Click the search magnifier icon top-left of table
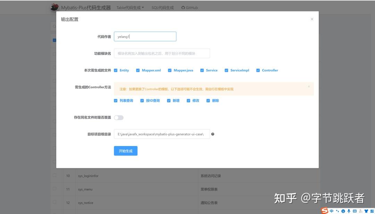375x214 pixels. 55,26
